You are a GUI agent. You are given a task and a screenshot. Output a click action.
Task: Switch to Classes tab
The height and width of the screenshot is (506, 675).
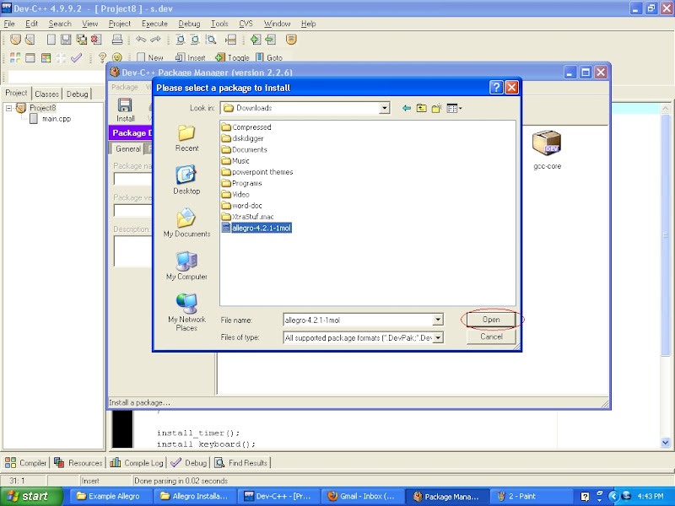point(46,94)
